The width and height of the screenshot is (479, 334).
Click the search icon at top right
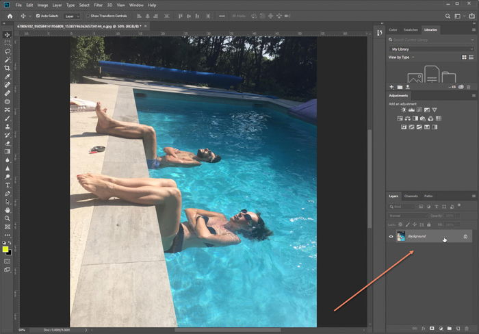(448, 16)
